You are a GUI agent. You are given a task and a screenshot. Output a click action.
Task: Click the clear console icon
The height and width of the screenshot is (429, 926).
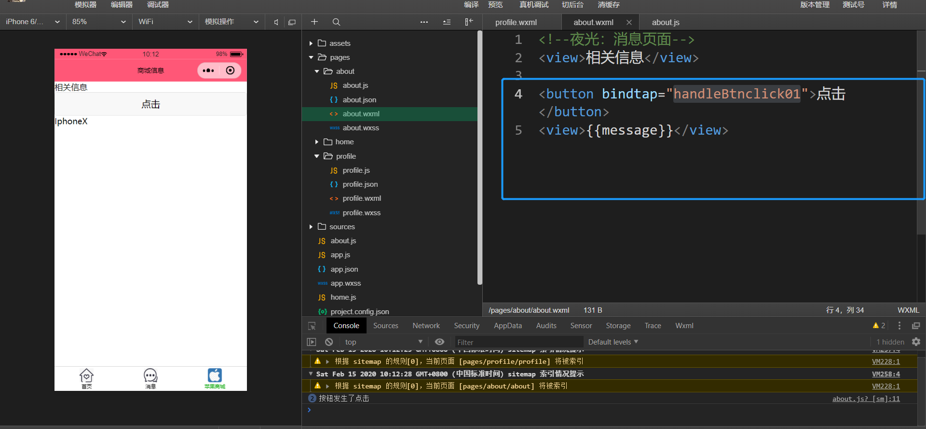[x=329, y=342]
